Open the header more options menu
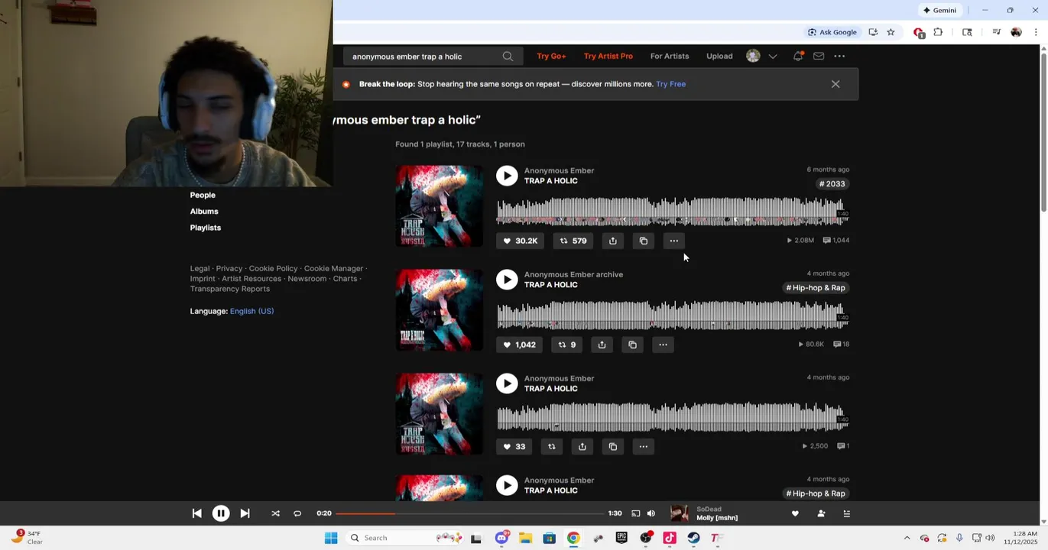 click(x=839, y=57)
